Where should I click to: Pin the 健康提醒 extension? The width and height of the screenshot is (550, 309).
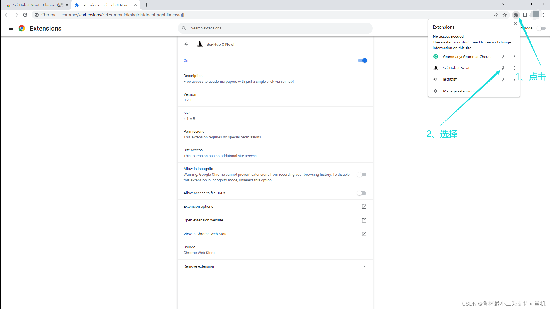click(x=503, y=80)
